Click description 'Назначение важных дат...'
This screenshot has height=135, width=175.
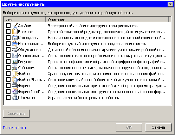[107, 38]
